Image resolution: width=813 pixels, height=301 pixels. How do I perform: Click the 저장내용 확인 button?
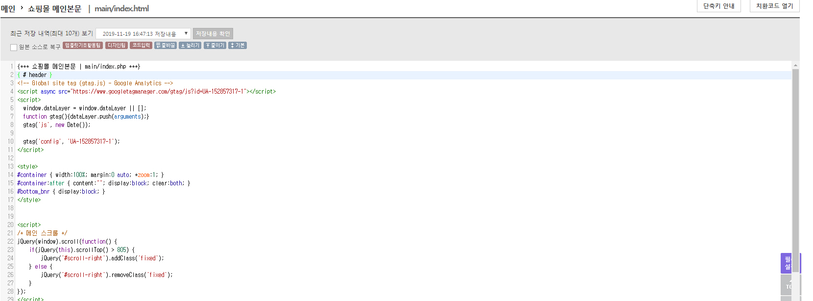coord(213,34)
